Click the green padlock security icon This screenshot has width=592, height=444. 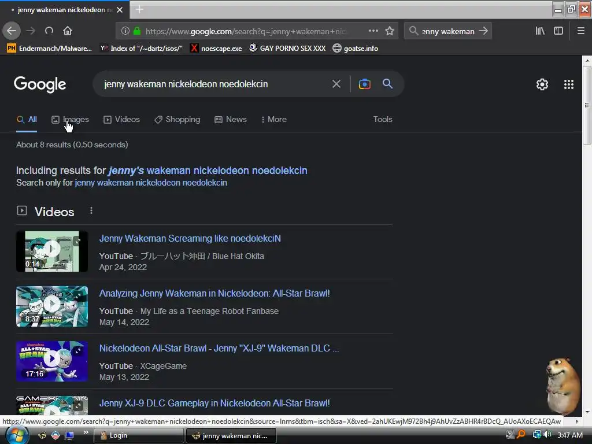coord(137,31)
